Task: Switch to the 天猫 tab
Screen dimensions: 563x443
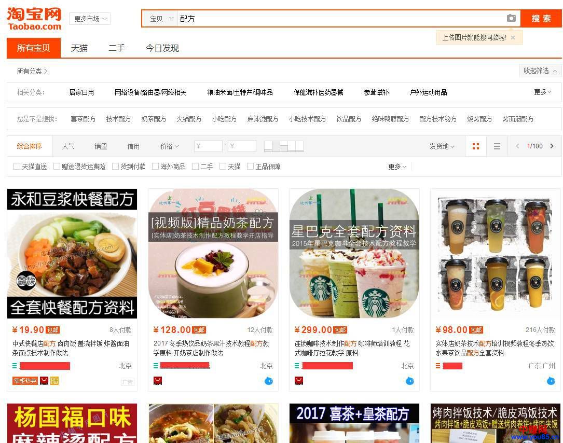Action: pos(79,48)
